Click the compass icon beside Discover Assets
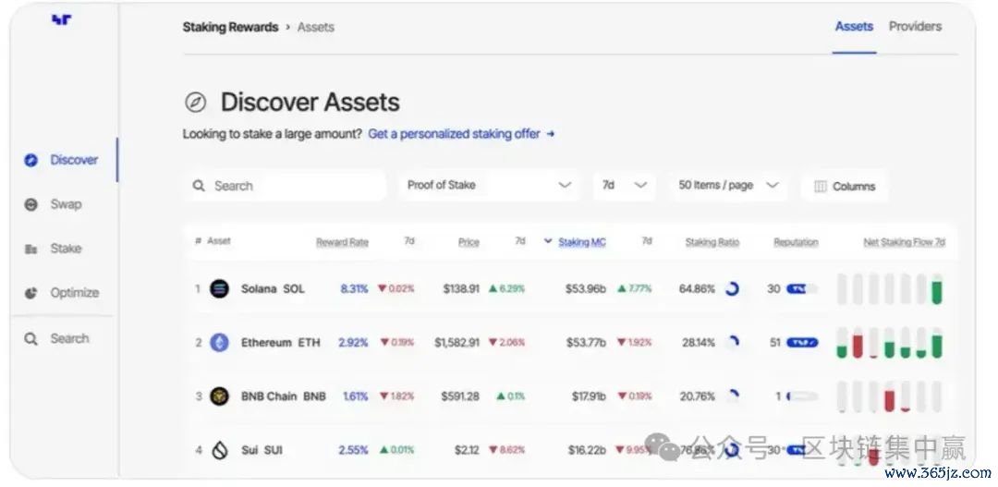 pyautogui.click(x=195, y=103)
